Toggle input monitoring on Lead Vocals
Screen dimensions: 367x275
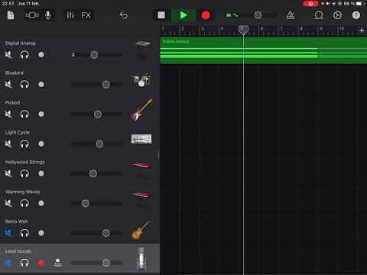point(57,263)
